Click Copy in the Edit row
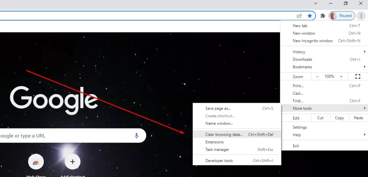The image size is (368, 177). (x=339, y=118)
